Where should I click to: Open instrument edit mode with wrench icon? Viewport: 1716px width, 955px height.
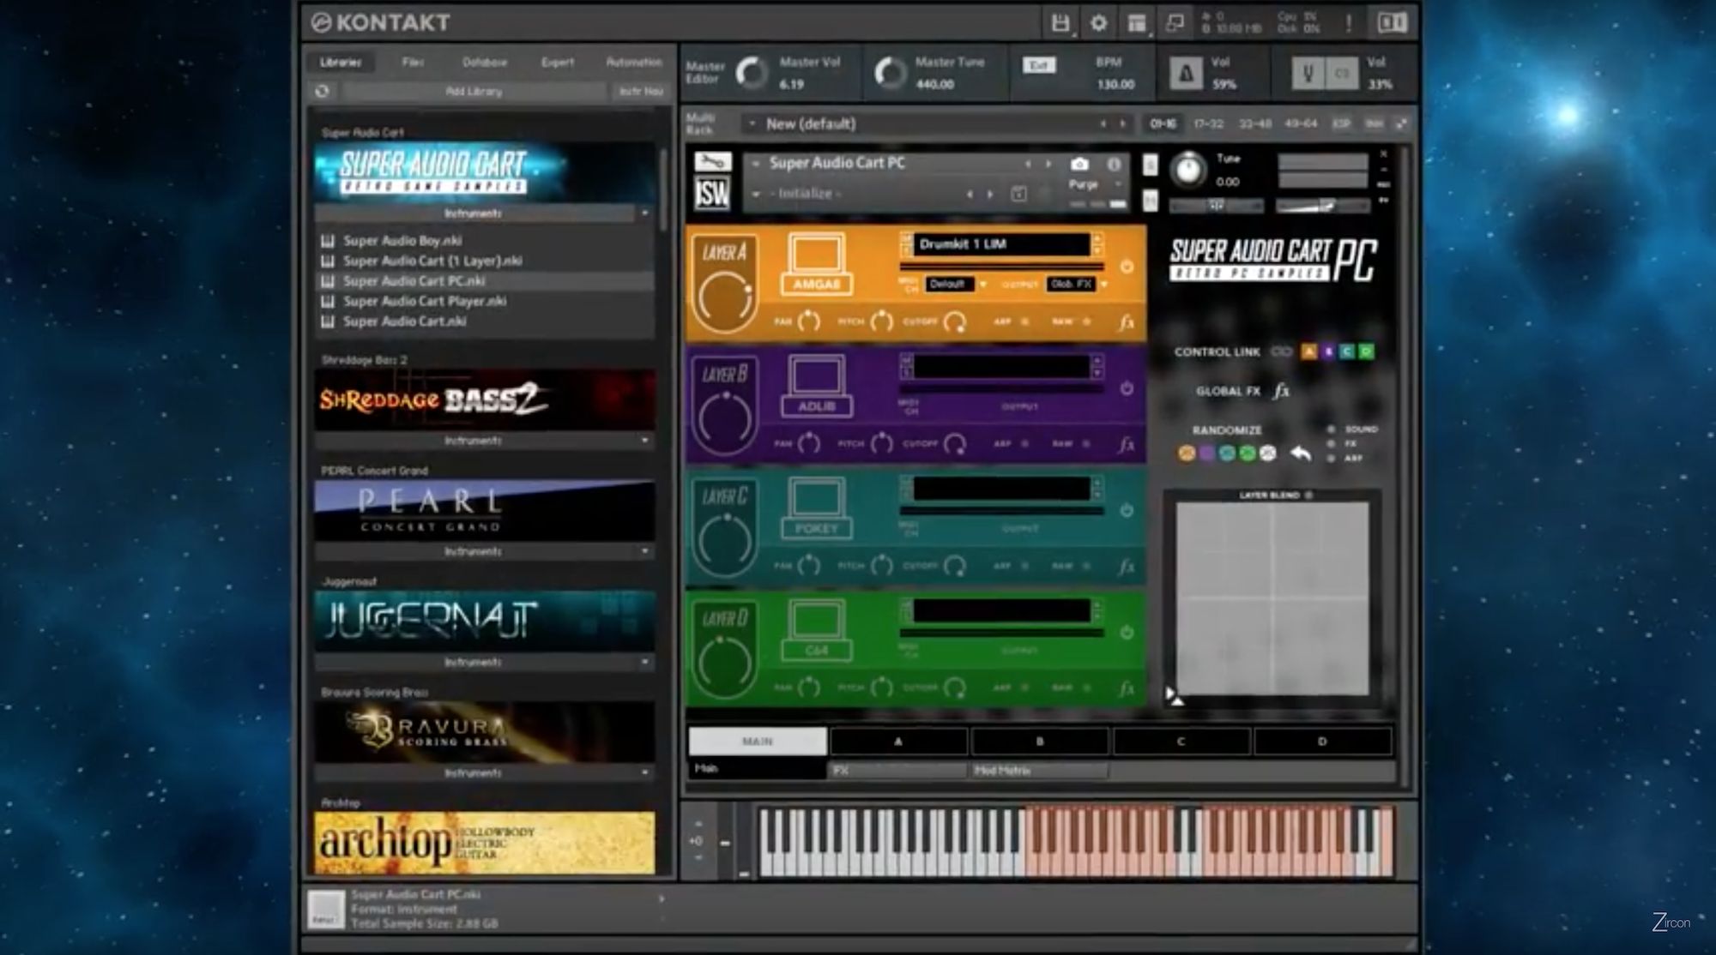(711, 161)
